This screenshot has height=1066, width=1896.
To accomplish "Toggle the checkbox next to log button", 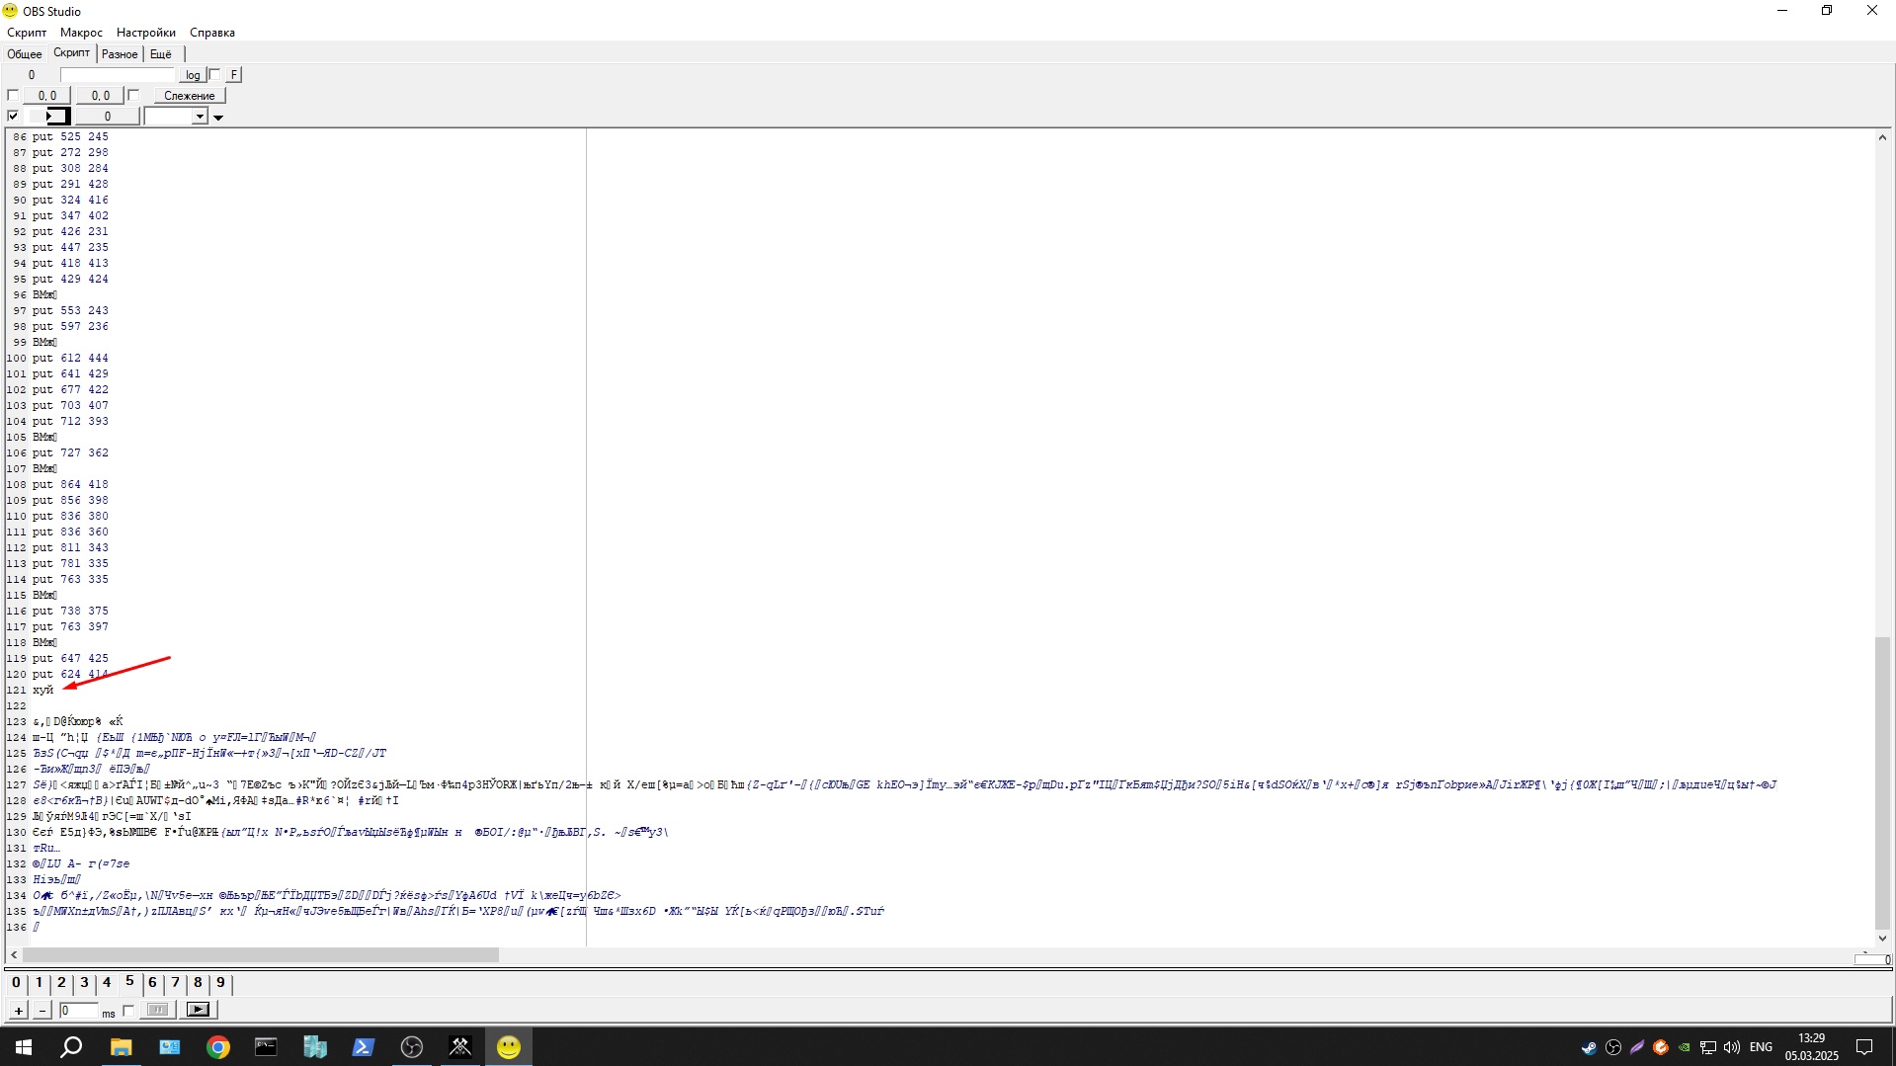I will [215, 75].
